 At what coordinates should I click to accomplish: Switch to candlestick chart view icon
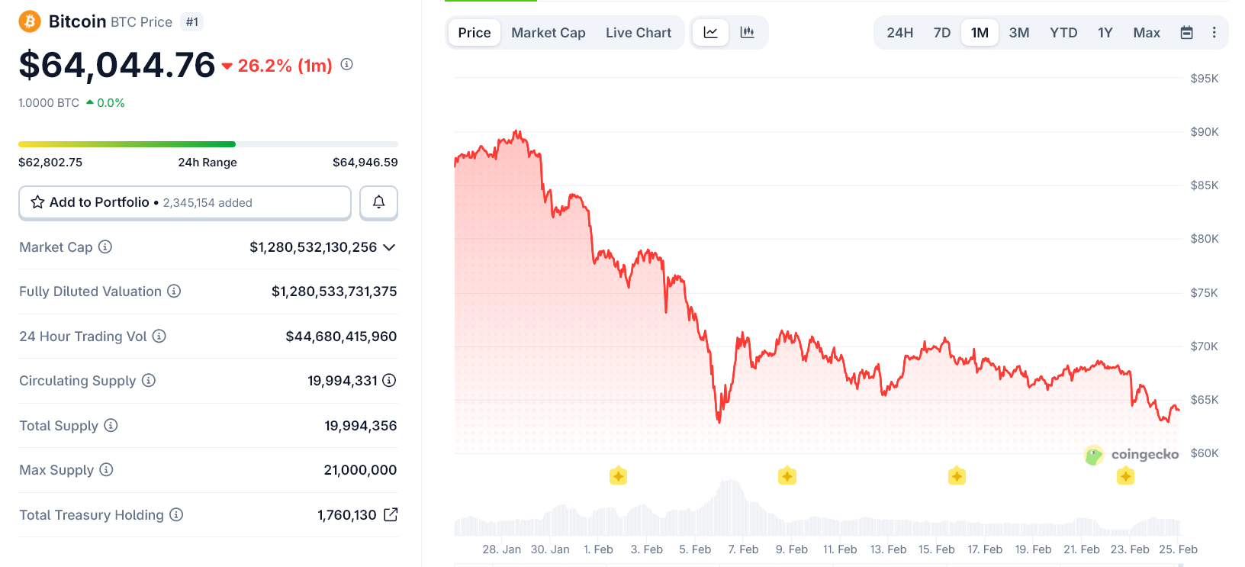[x=748, y=33]
